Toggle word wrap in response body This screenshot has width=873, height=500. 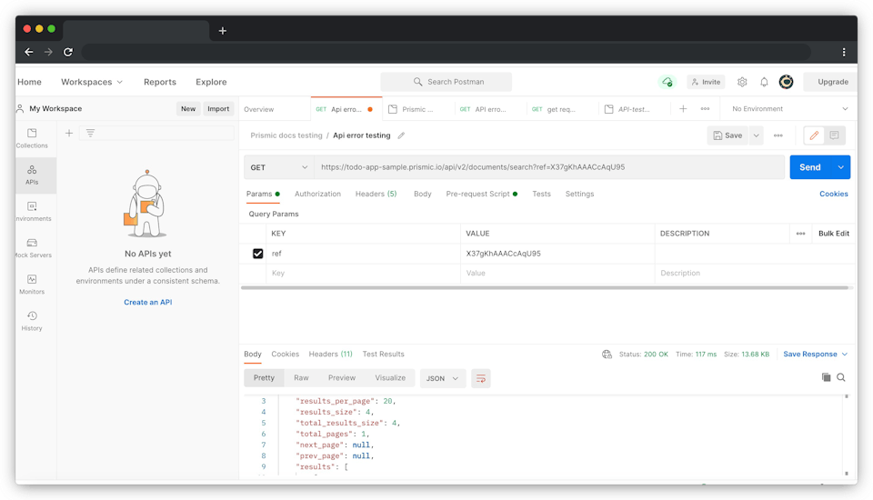click(x=480, y=378)
